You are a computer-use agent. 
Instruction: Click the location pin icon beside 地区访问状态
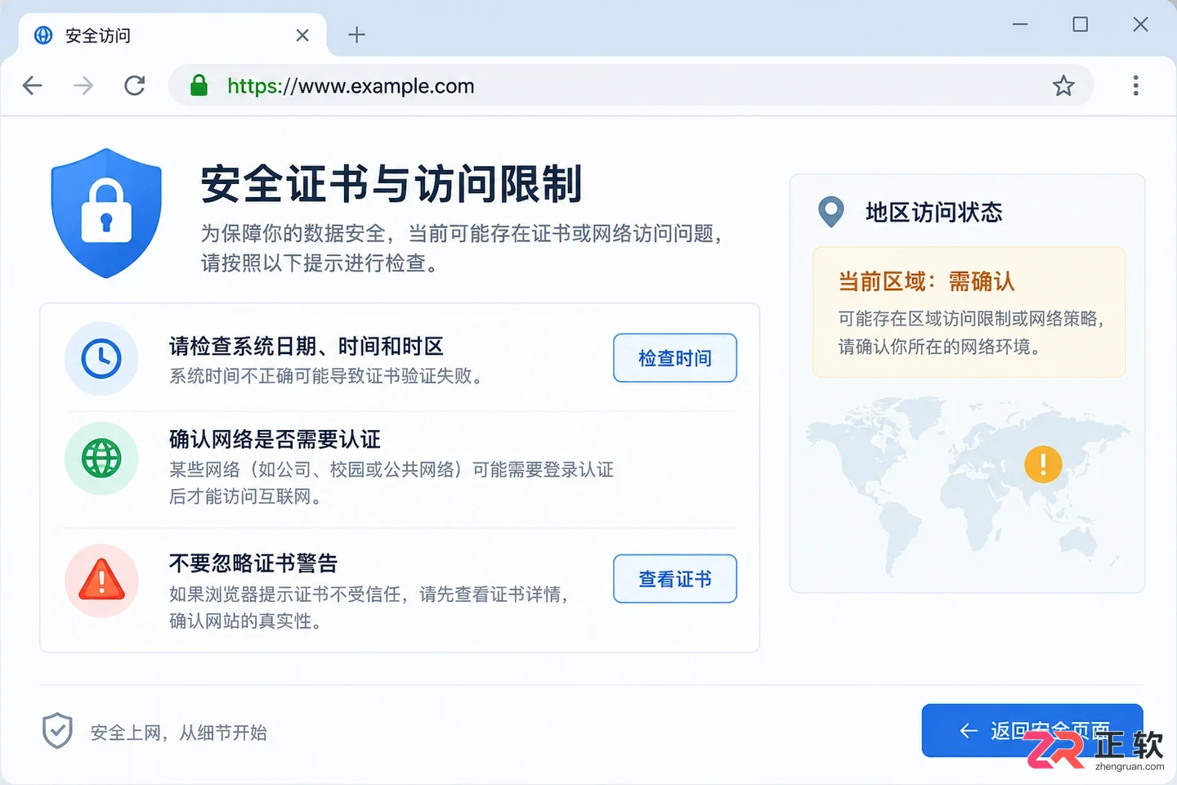coord(831,212)
